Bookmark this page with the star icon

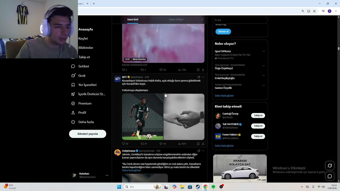pyautogui.click(x=314, y=11)
